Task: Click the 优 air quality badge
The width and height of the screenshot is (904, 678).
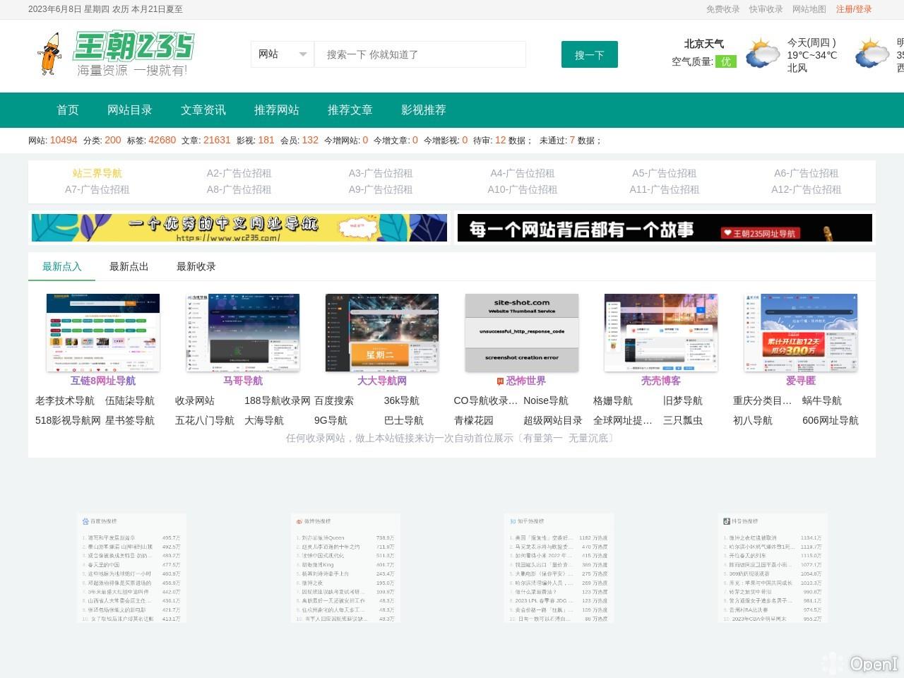Action: tap(726, 61)
